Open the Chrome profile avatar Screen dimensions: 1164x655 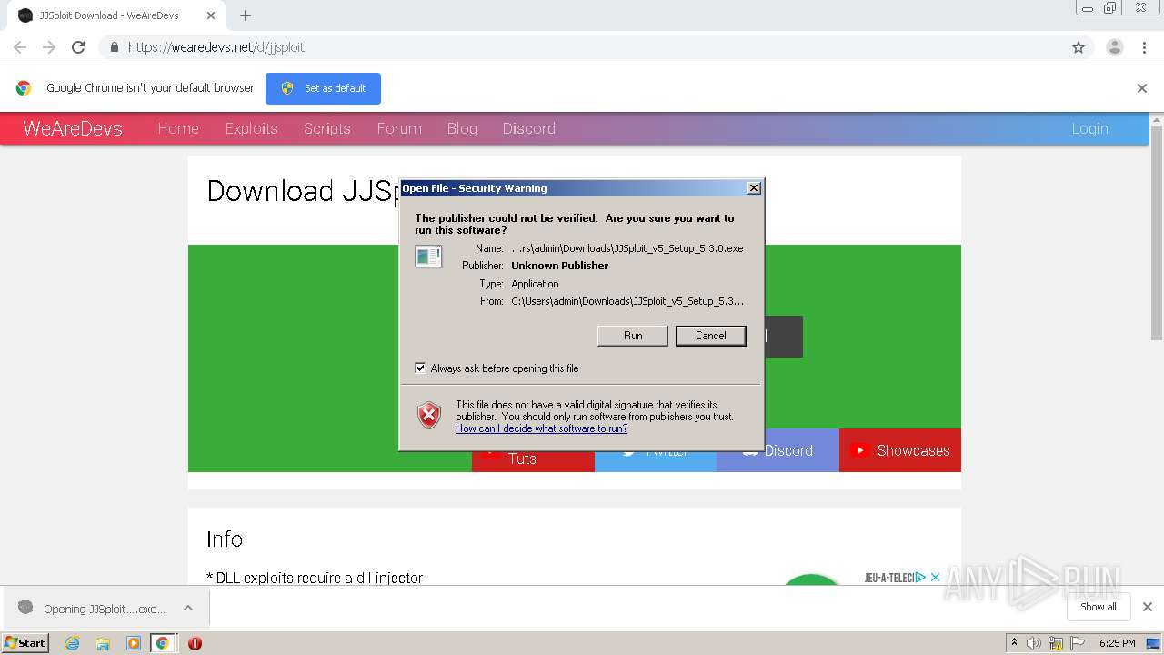click(1114, 47)
